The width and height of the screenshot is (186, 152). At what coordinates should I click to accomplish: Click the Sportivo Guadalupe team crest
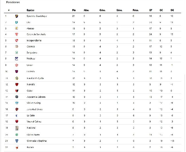(x=17, y=16)
